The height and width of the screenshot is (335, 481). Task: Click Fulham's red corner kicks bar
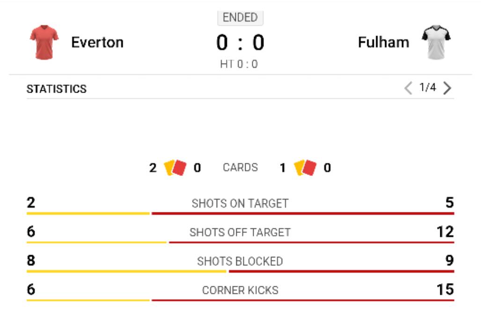[303, 300]
